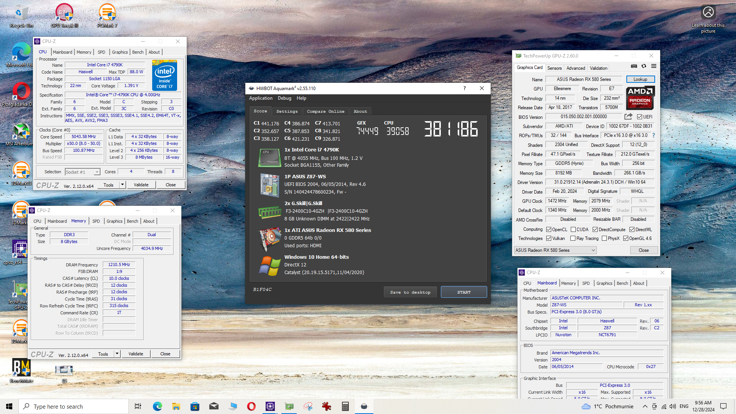Open Sensors tab in GPU-Z
Screen dimensions: 736x414
tap(554, 68)
